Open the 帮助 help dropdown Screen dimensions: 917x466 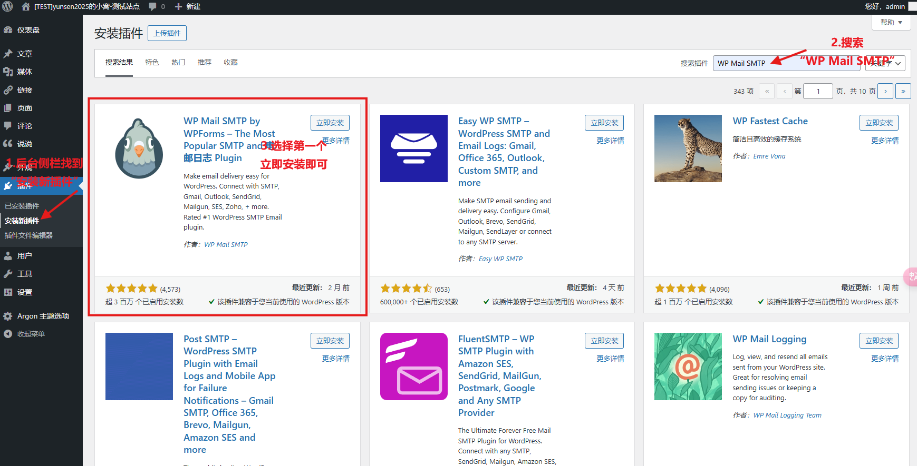pos(891,23)
